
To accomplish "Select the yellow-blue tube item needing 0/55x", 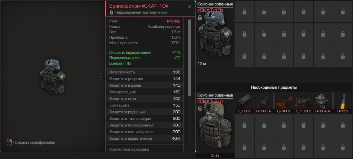I will (x=343, y=103).
